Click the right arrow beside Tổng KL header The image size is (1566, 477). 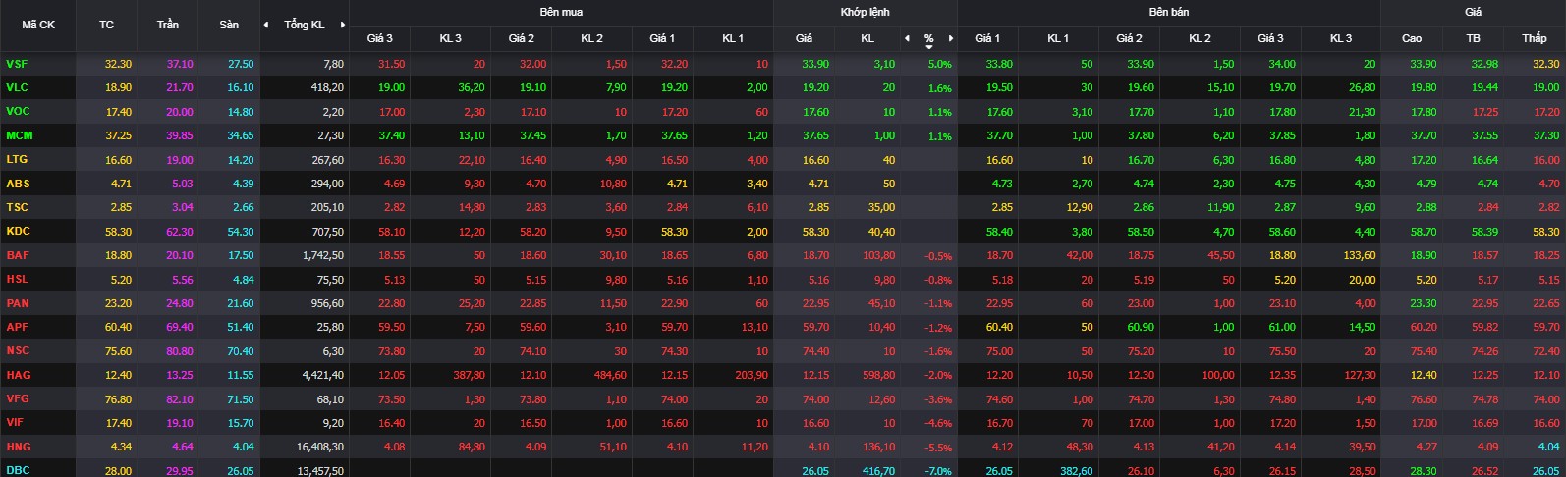[343, 25]
